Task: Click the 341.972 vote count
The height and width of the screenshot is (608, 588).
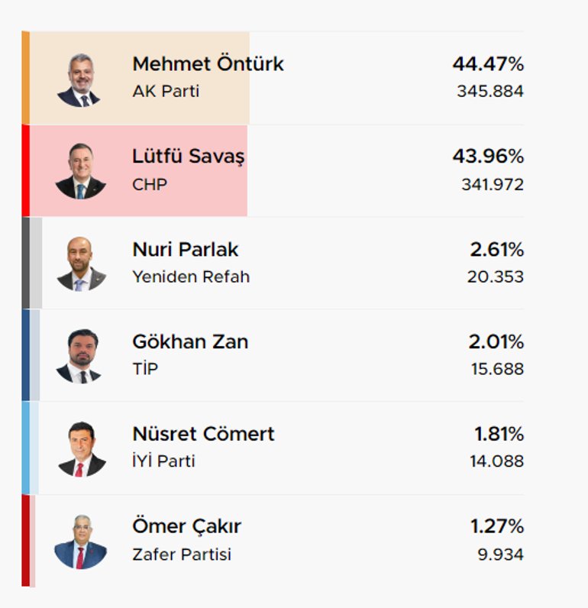Action: [x=493, y=185]
